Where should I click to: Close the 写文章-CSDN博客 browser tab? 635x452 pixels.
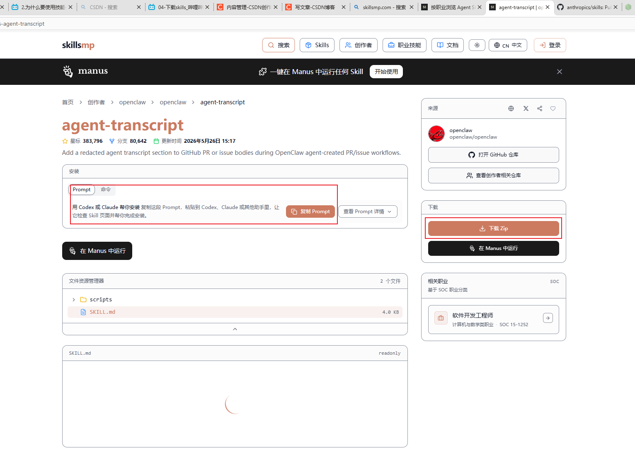pos(344,7)
